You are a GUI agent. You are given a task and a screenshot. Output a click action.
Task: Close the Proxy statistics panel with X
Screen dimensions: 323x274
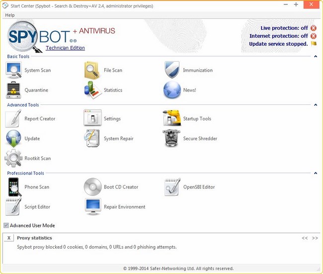(9, 238)
